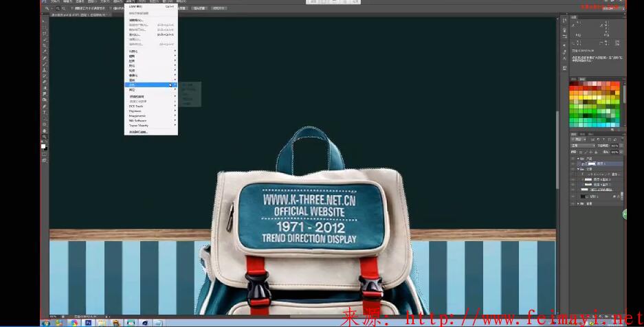This screenshot has width=644, height=327.
Task: Select the Hand tool in the toolbox
Action: click(x=45, y=131)
